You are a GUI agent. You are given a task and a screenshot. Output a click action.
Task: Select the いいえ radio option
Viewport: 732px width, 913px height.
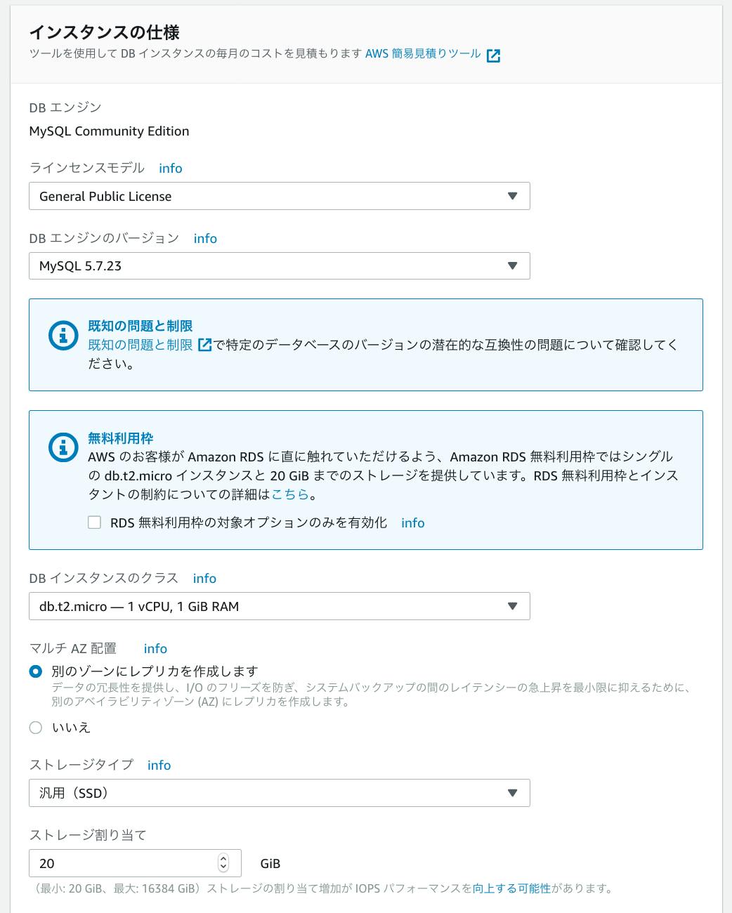pos(36,728)
